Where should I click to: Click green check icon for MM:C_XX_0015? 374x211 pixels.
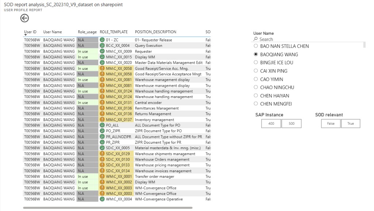102,57
